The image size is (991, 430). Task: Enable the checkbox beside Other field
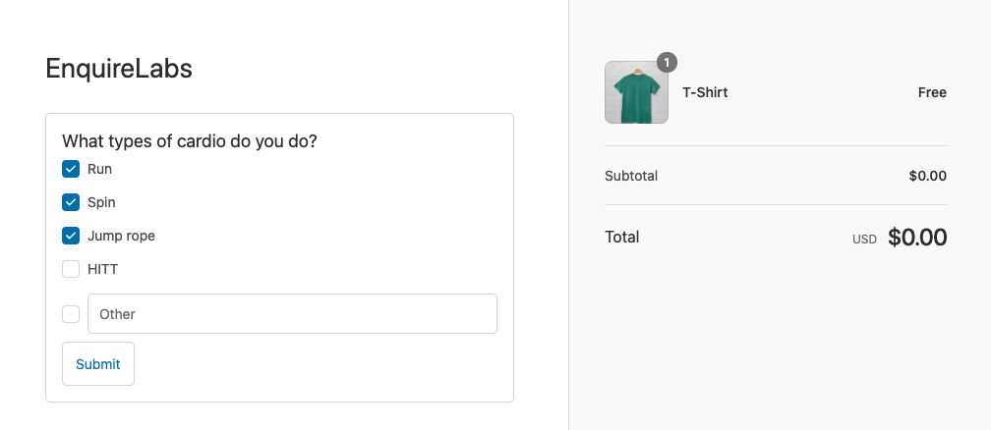71,314
